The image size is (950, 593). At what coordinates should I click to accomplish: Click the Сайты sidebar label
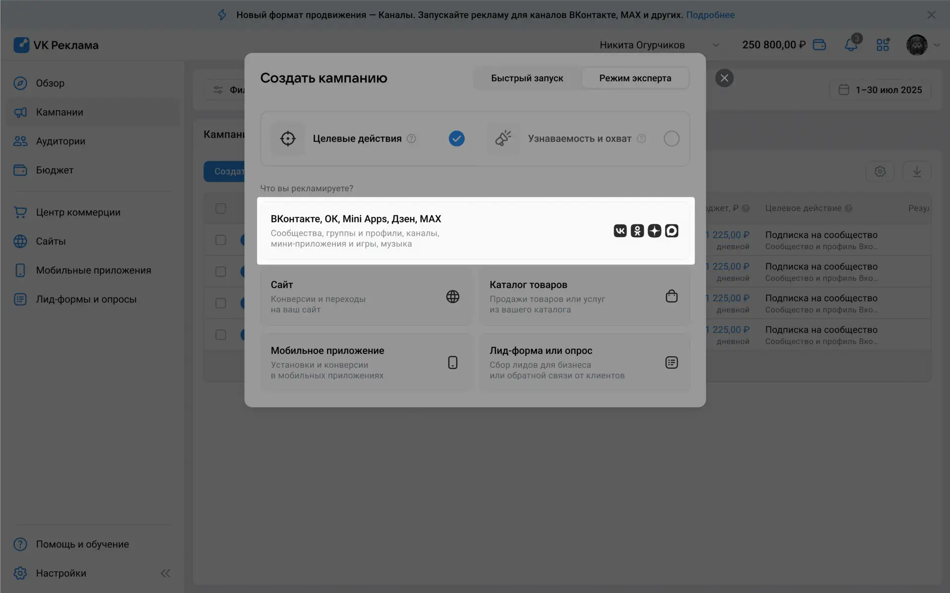point(50,241)
